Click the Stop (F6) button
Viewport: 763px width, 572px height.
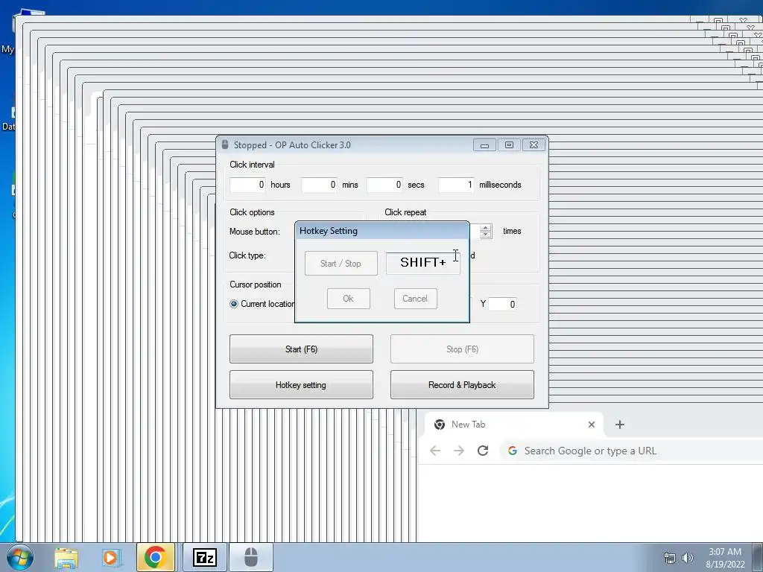(x=462, y=349)
